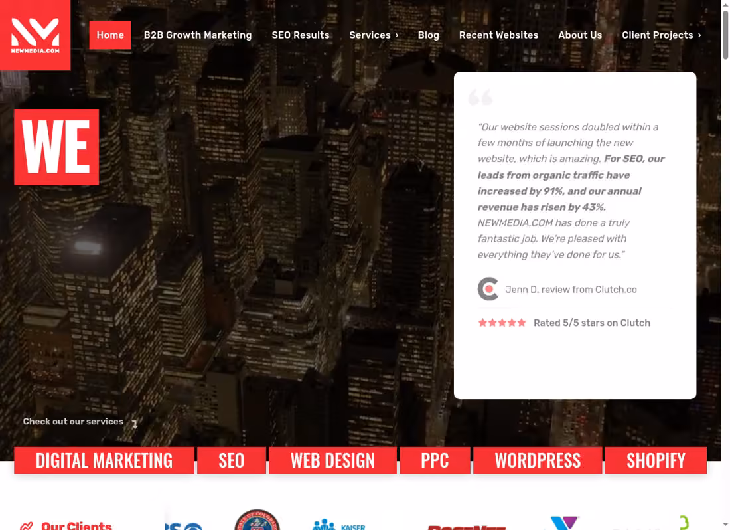Image resolution: width=730 pixels, height=530 pixels.
Task: Click the quotation mark icon in testimonial card
Action: [480, 97]
